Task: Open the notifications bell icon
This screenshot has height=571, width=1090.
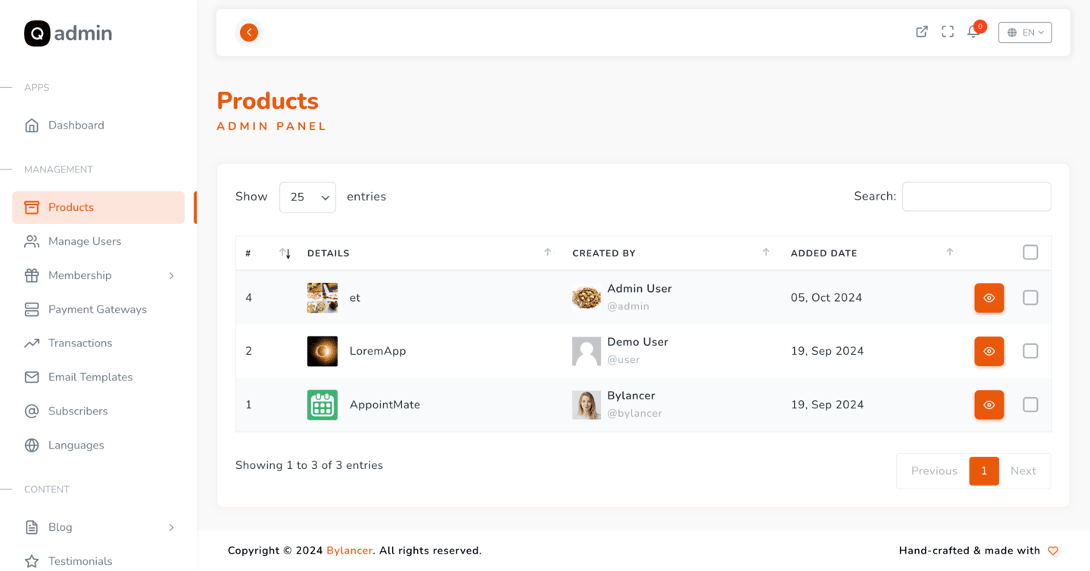Action: [x=973, y=32]
